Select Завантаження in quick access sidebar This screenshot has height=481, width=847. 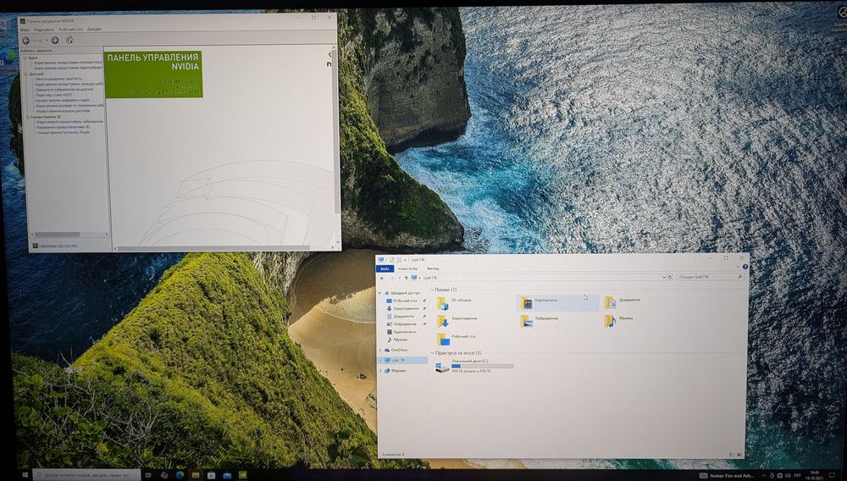pyautogui.click(x=403, y=308)
